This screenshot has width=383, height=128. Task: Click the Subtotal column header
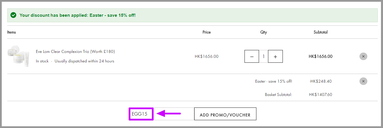click(321, 32)
